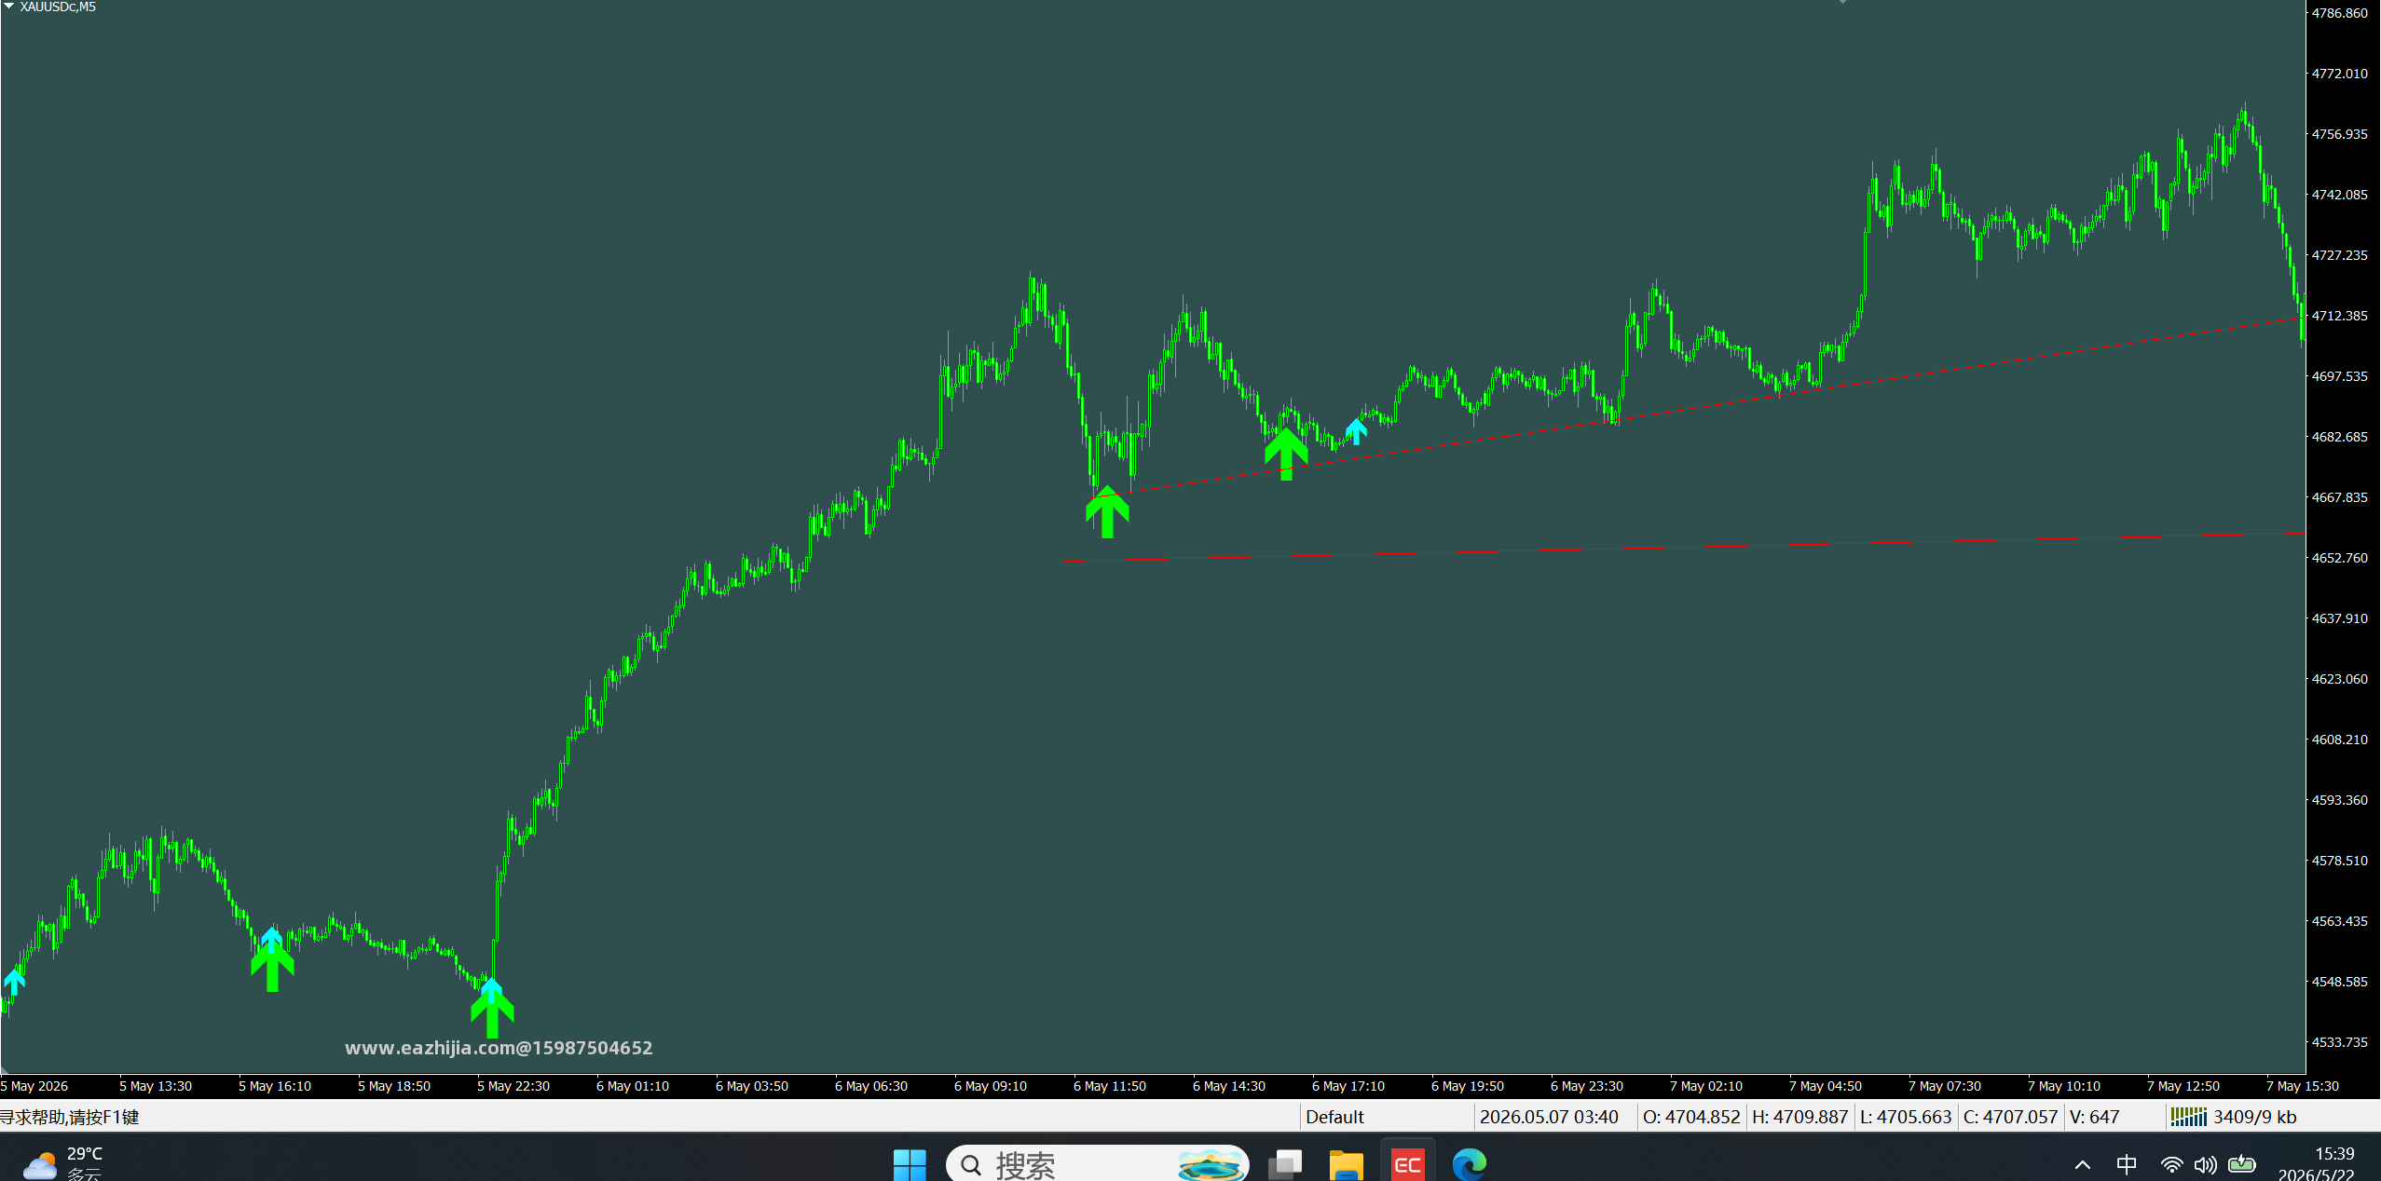Screen dimensions: 2381x1181
Task: Open the weather widget showing 29°C
Action: pyautogui.click(x=62, y=1163)
